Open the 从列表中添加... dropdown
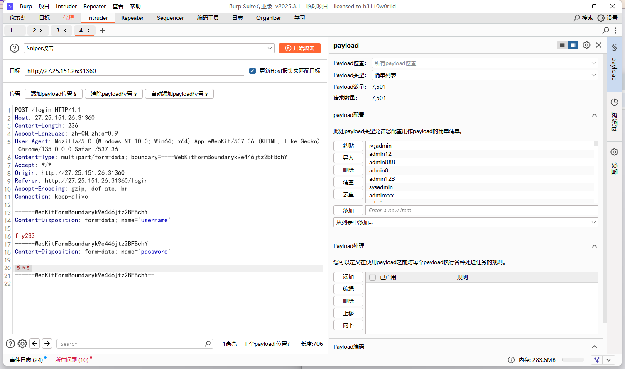The width and height of the screenshot is (625, 369). 466,222
